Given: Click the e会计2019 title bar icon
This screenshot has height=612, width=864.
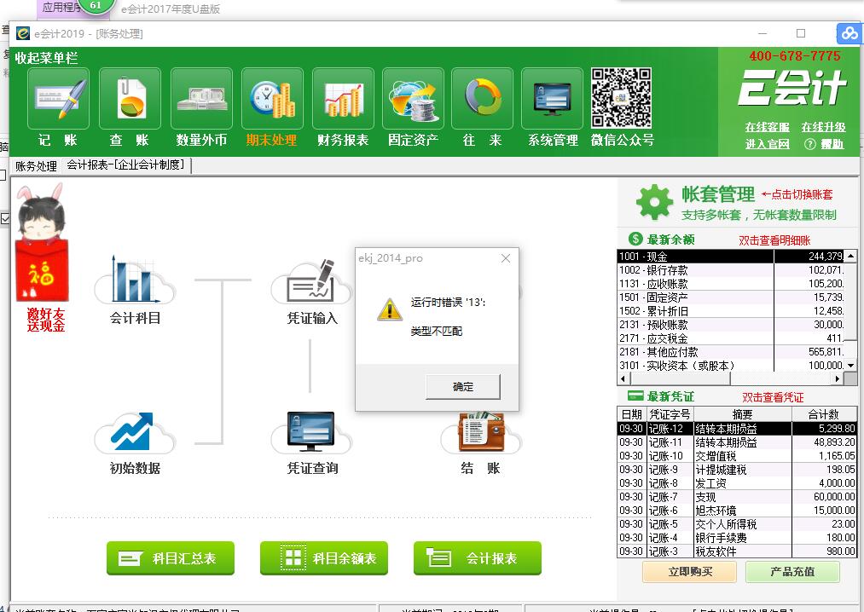Looking at the screenshot, I should [x=22, y=33].
